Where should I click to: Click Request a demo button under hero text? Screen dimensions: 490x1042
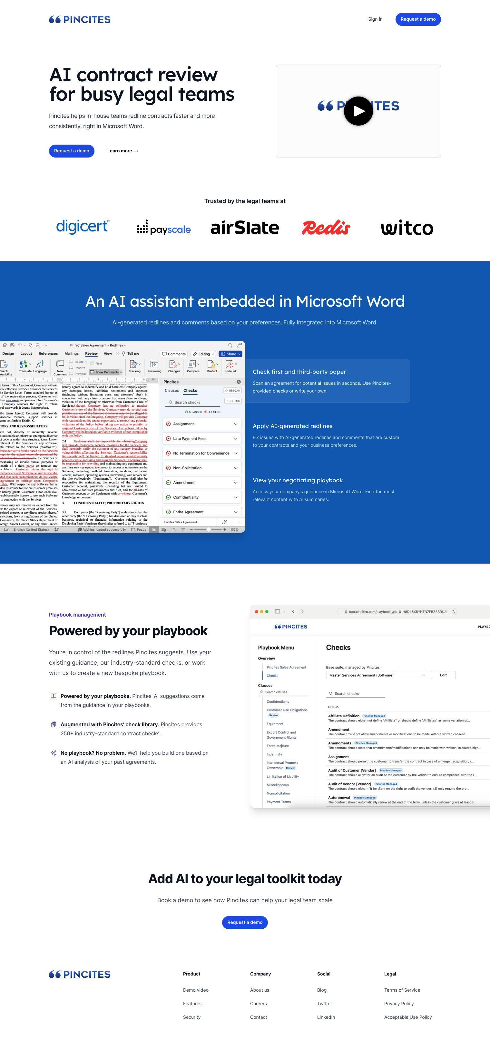click(x=72, y=151)
